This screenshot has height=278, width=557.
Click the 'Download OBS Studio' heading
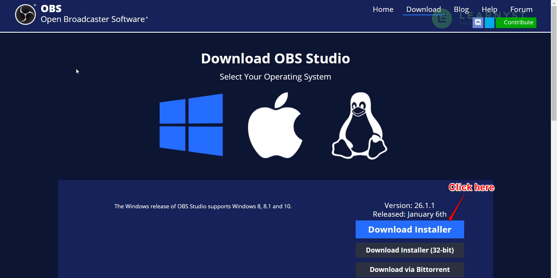point(275,58)
